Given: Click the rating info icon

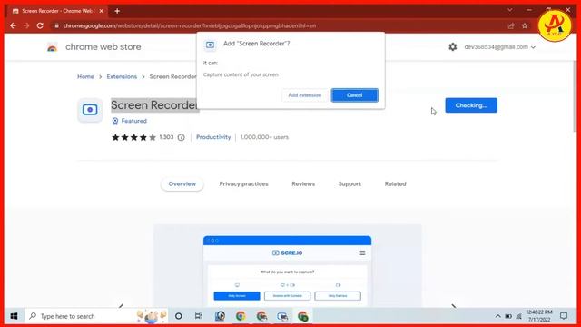Looking at the screenshot, I should [x=182, y=137].
